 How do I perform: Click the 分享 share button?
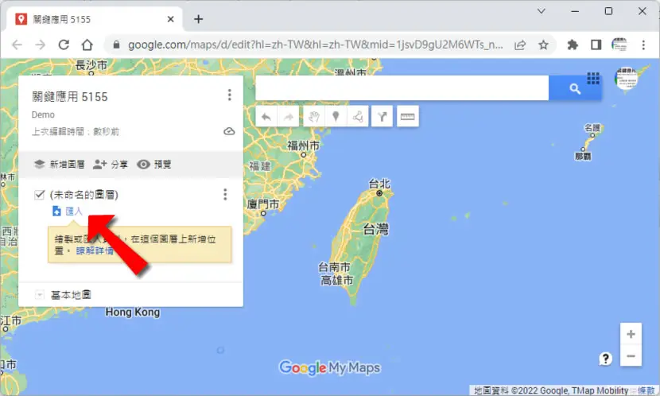(x=111, y=165)
